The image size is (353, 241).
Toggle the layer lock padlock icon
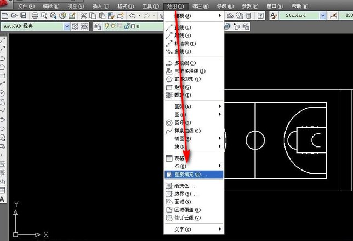coord(127,26)
